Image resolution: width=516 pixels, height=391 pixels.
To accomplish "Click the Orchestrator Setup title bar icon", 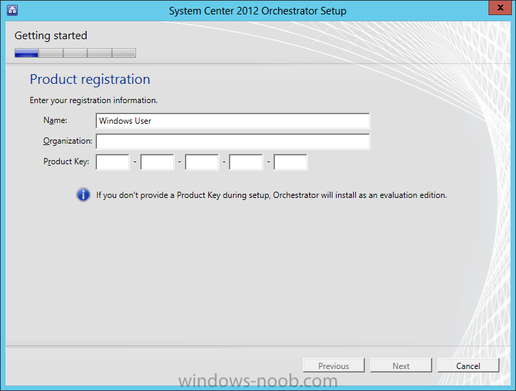I will coord(12,10).
